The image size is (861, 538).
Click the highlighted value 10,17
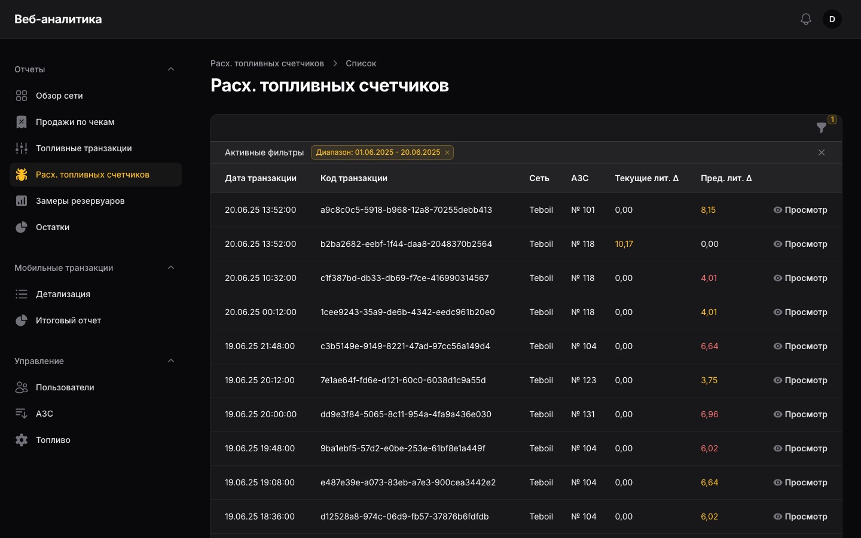(624, 244)
